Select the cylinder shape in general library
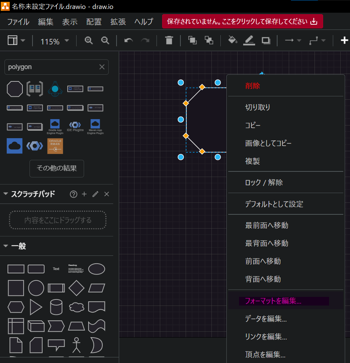Image resolution: width=350 pixels, height=363 pixels. pyautogui.click(x=56, y=307)
